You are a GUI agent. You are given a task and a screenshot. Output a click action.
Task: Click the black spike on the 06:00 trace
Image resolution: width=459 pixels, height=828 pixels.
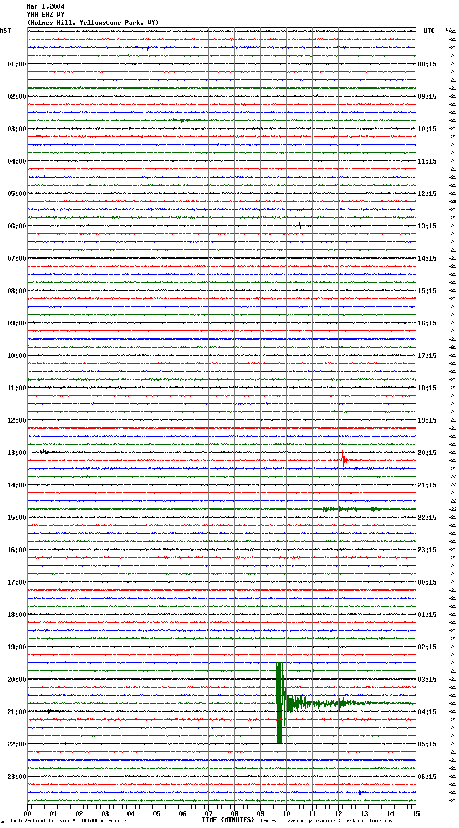coord(300,226)
